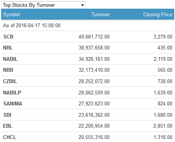175x142 pixels.
Task: Open the SCB stock symbol
Action: pos(8,37)
